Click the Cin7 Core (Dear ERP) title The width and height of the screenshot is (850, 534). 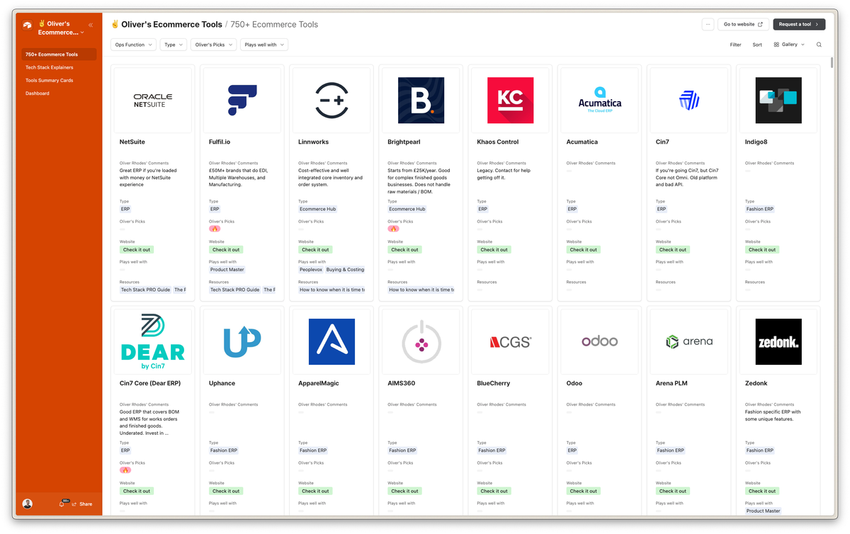click(150, 383)
